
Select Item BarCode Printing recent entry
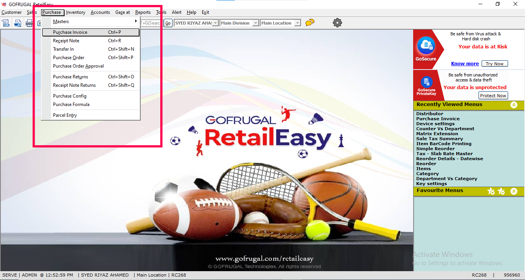coord(444,144)
